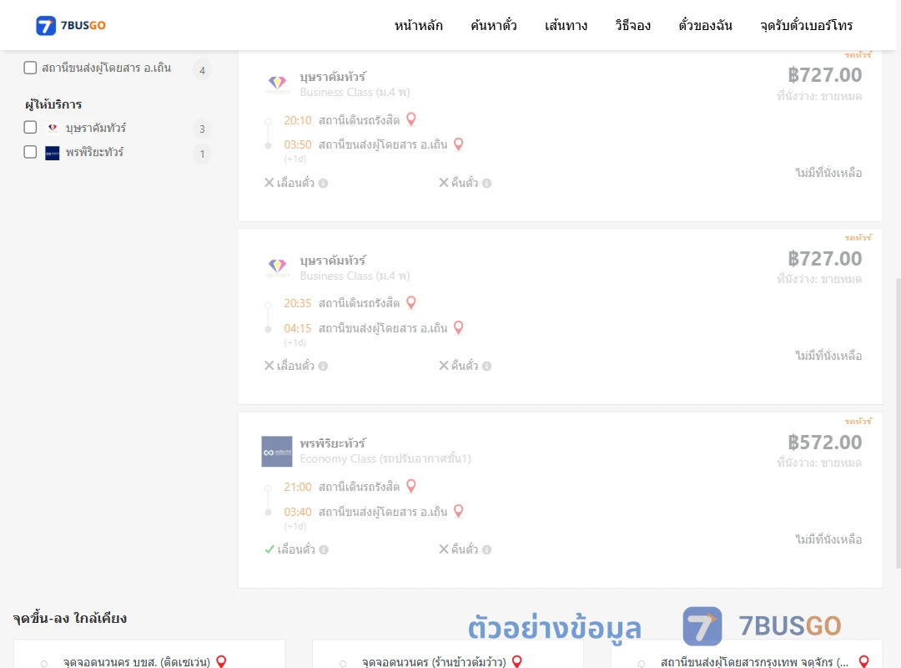Image resolution: width=901 pixels, height=668 pixels.
Task: Click X mark beside เลื่อนตั๋ว on 20:10 trip
Action: 269,182
